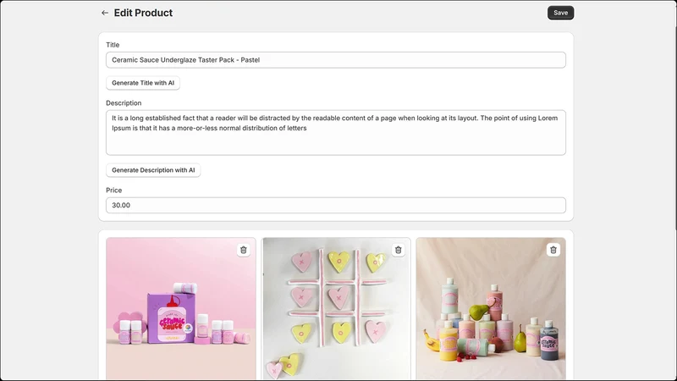Click the Edit Product heading
The height and width of the screenshot is (381, 677).
click(x=143, y=13)
